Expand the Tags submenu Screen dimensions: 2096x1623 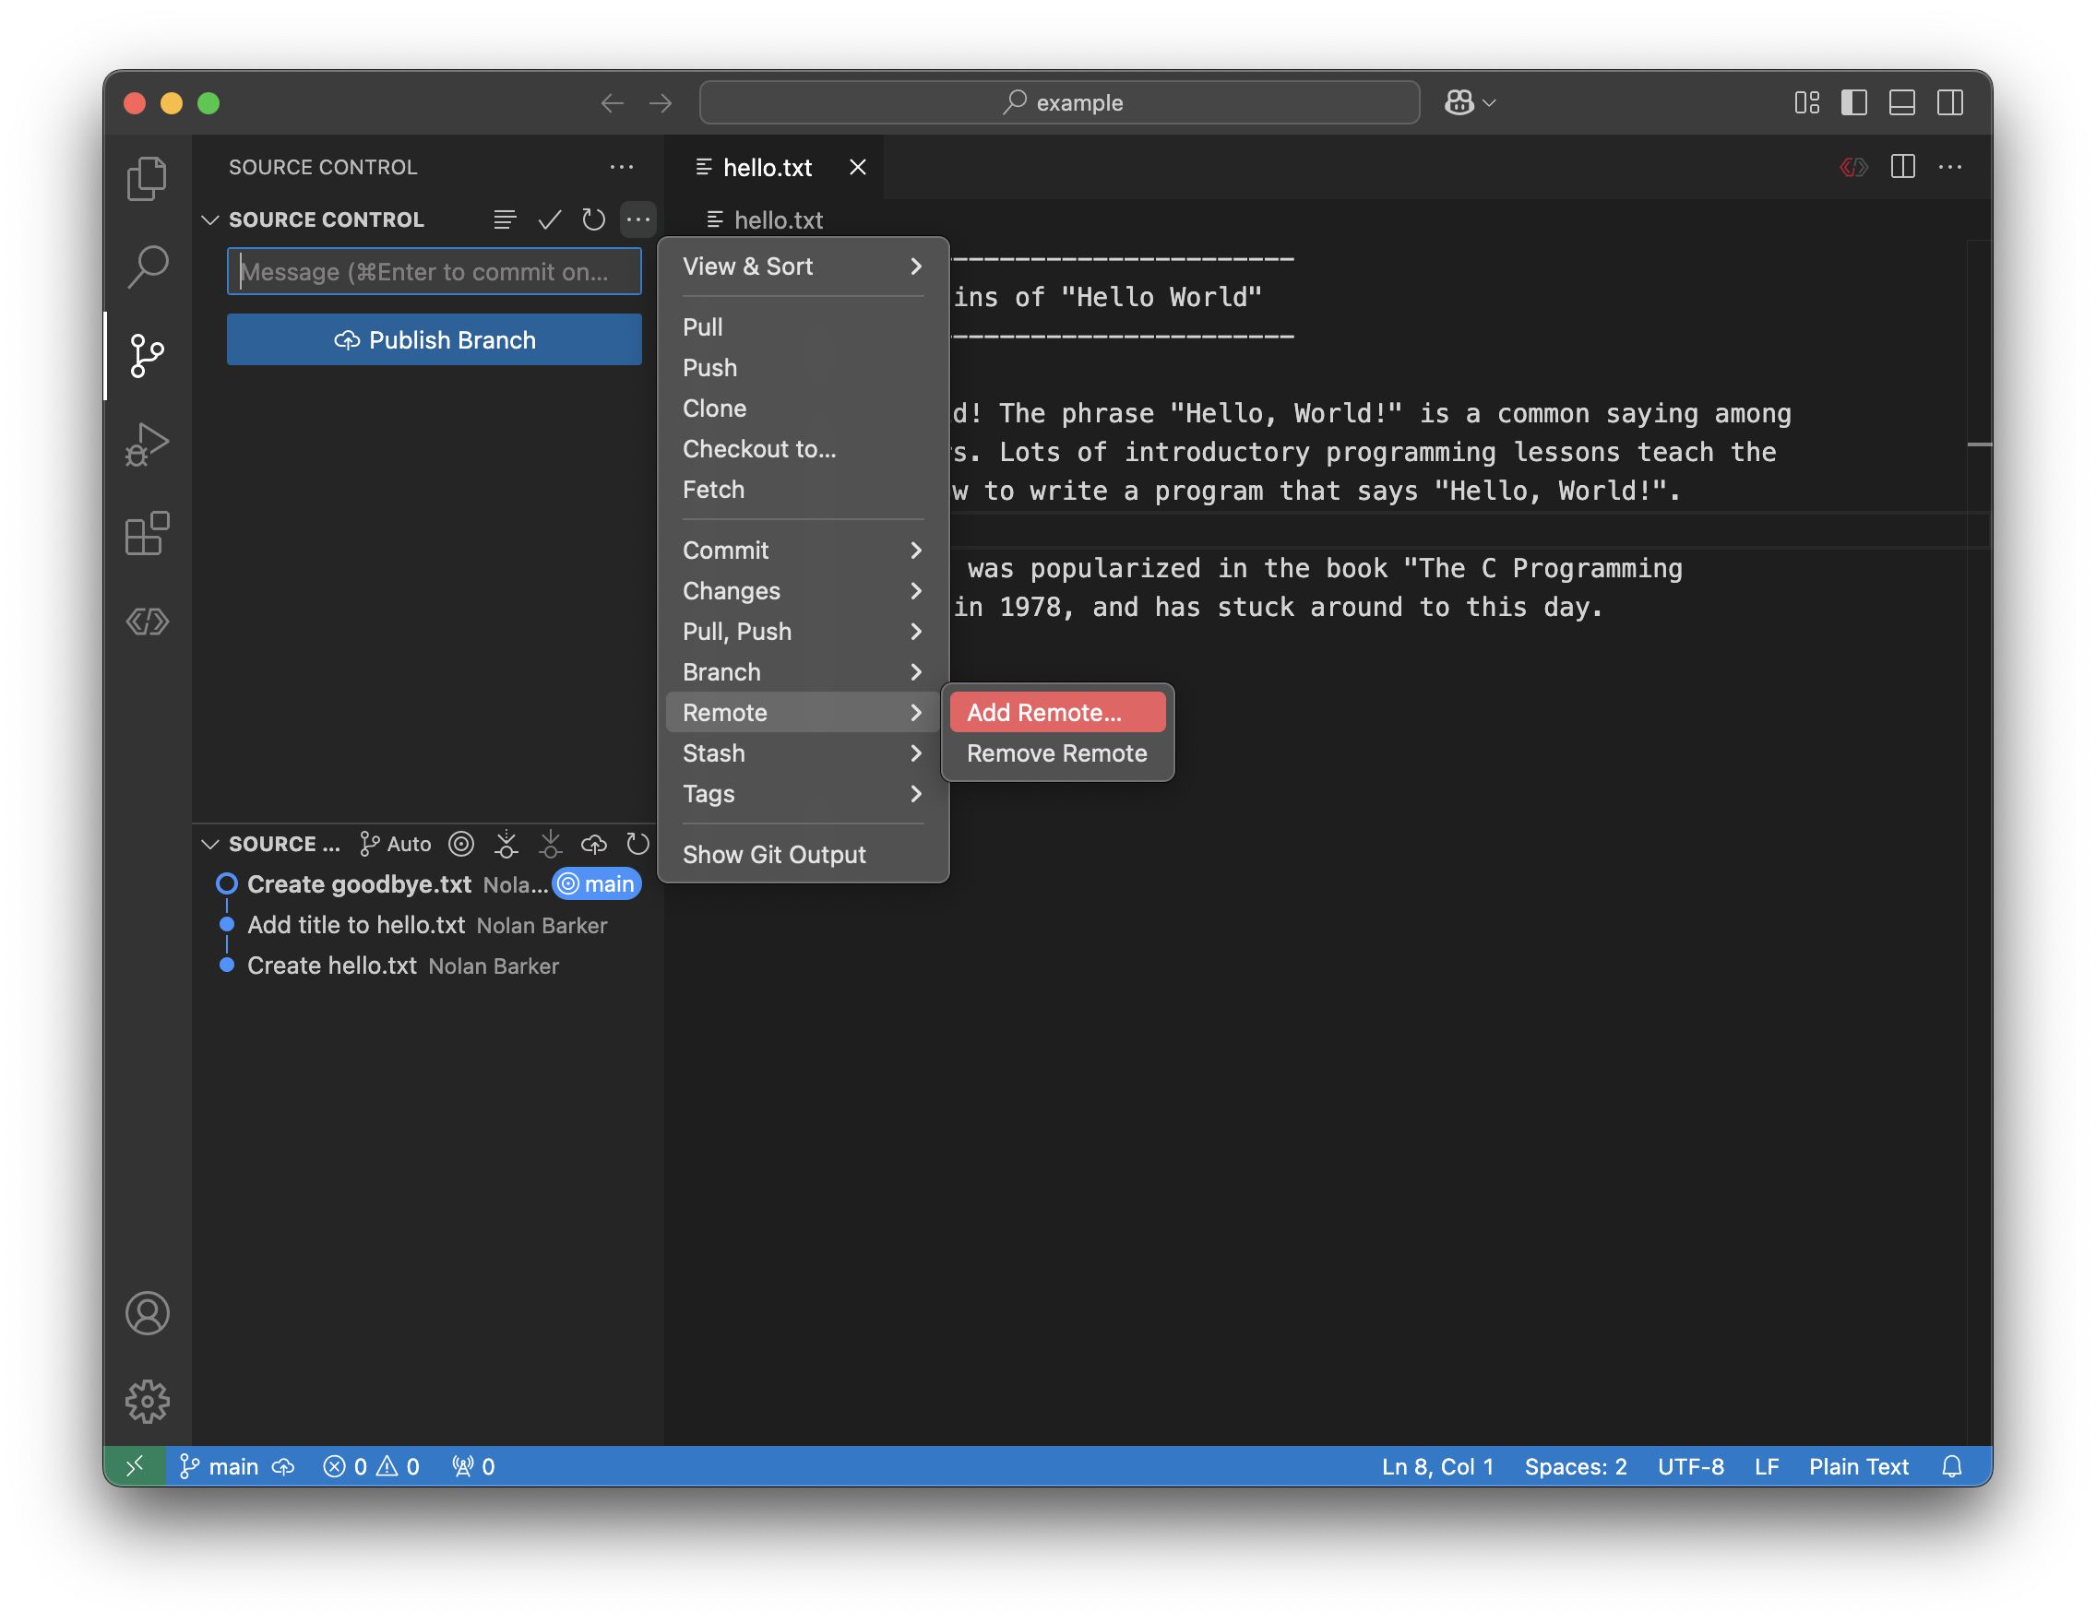pyautogui.click(x=803, y=793)
